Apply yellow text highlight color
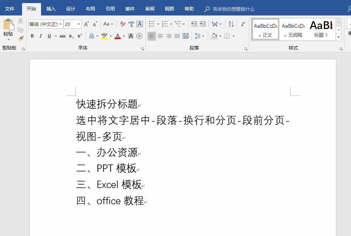Image resolution: width=351 pixels, height=236 pixels. coord(104,36)
